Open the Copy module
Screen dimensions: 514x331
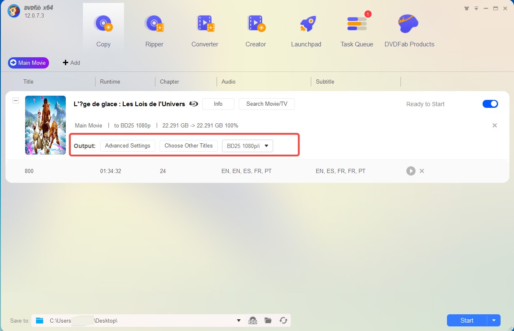point(103,27)
